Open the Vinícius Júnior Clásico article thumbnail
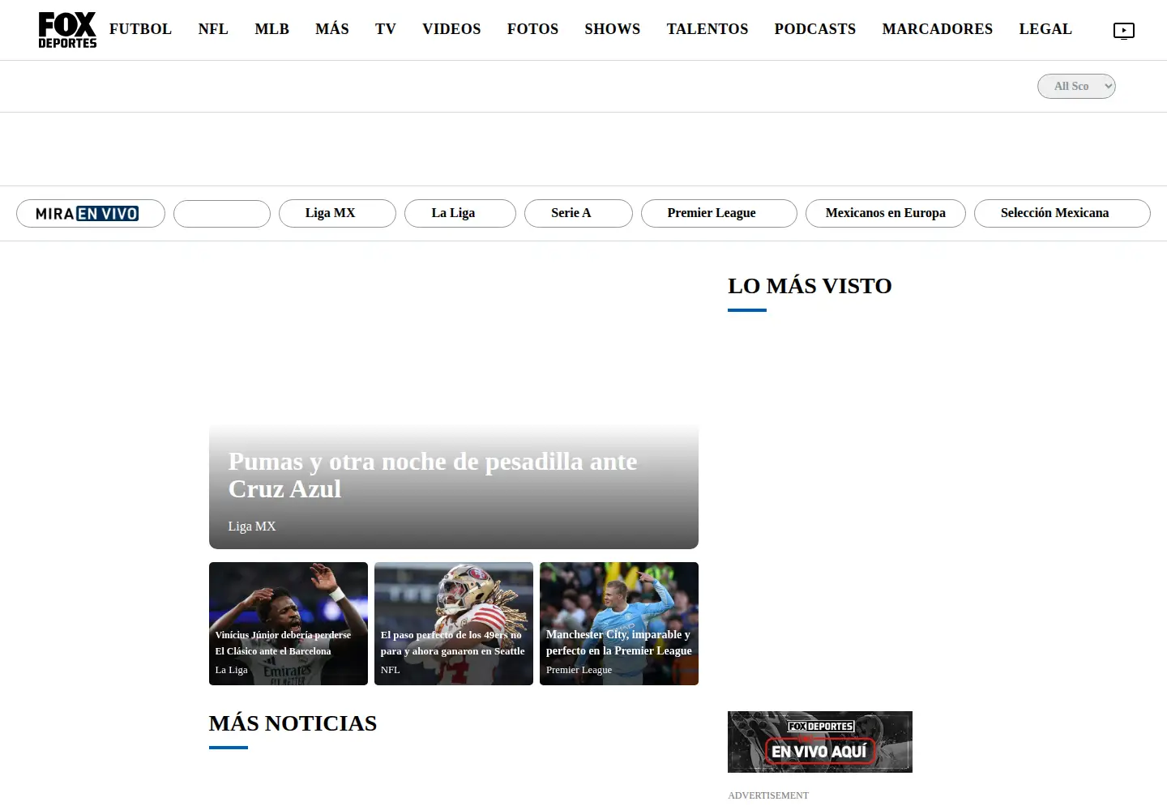Image resolution: width=1167 pixels, height=810 pixels. pos(289,624)
